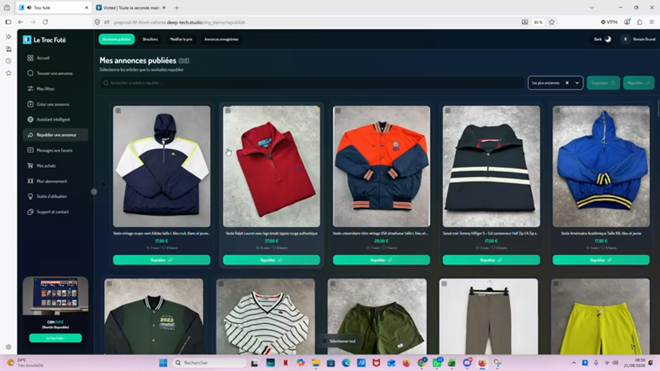The width and height of the screenshot is (660, 371).
Task: Switch to the Brouillons tab
Action: (x=151, y=39)
